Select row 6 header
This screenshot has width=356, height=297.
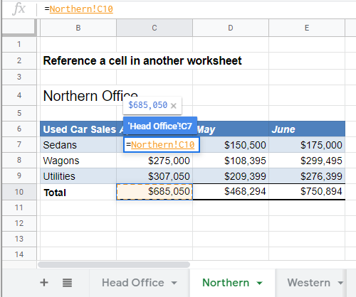(x=19, y=129)
